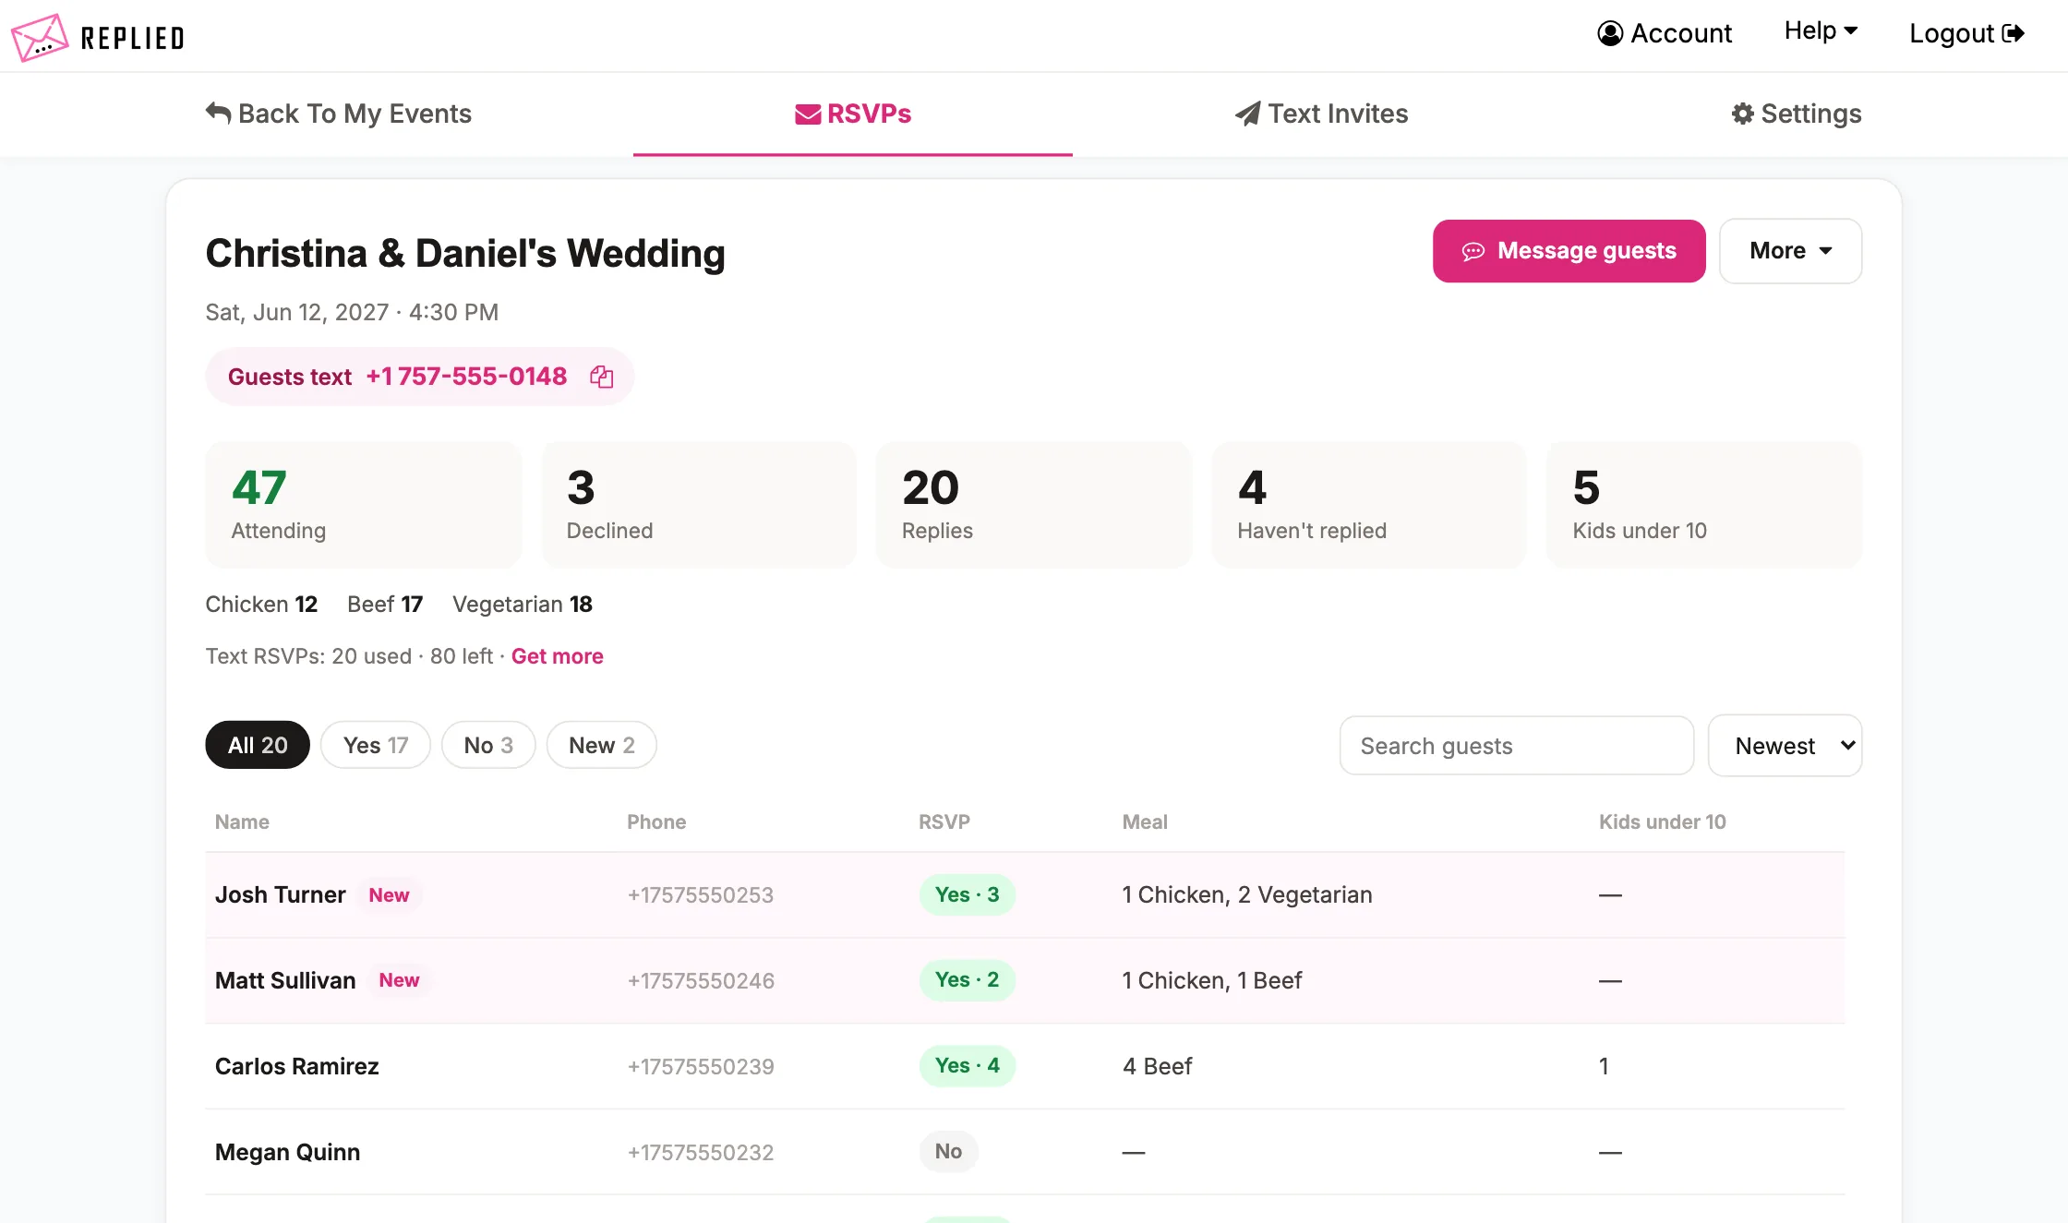Click the Settings gear icon

coord(1742,114)
